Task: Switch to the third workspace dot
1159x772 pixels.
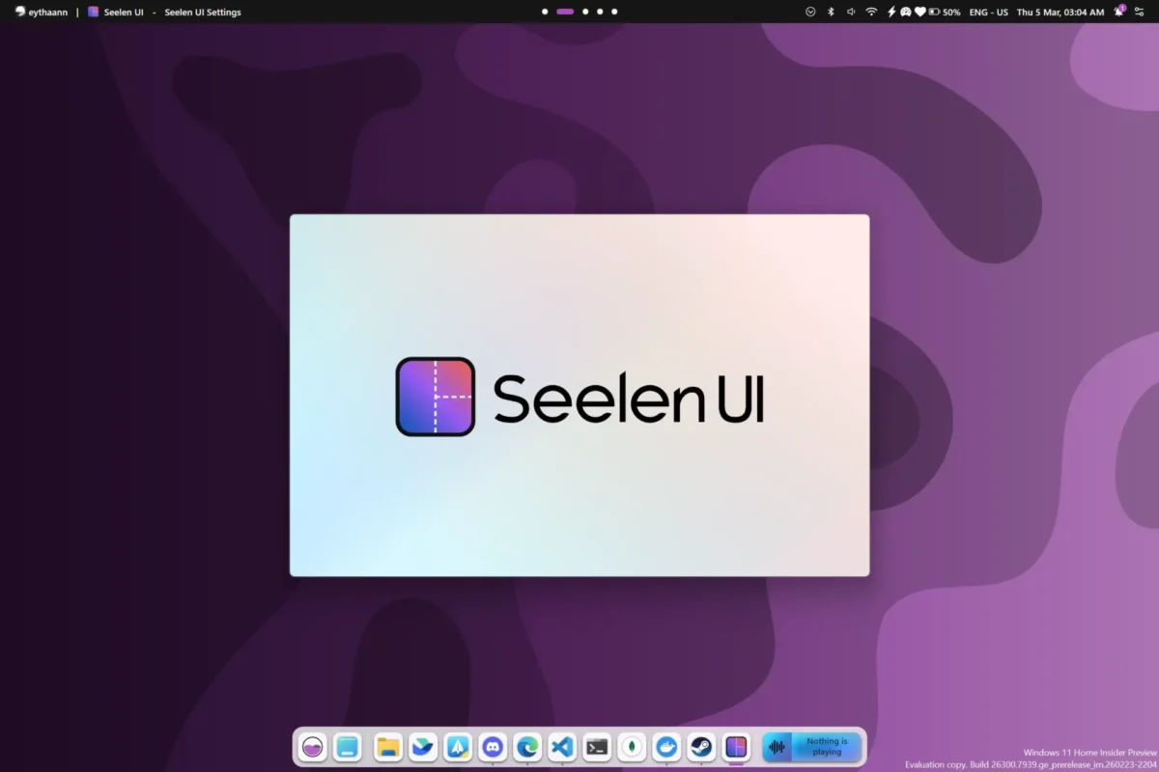Action: 585,12
